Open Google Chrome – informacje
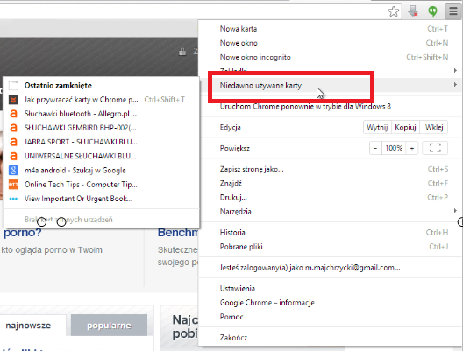The height and width of the screenshot is (351, 463). click(x=329, y=303)
